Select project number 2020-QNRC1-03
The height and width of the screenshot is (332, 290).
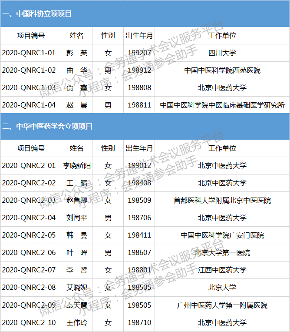click(x=29, y=87)
